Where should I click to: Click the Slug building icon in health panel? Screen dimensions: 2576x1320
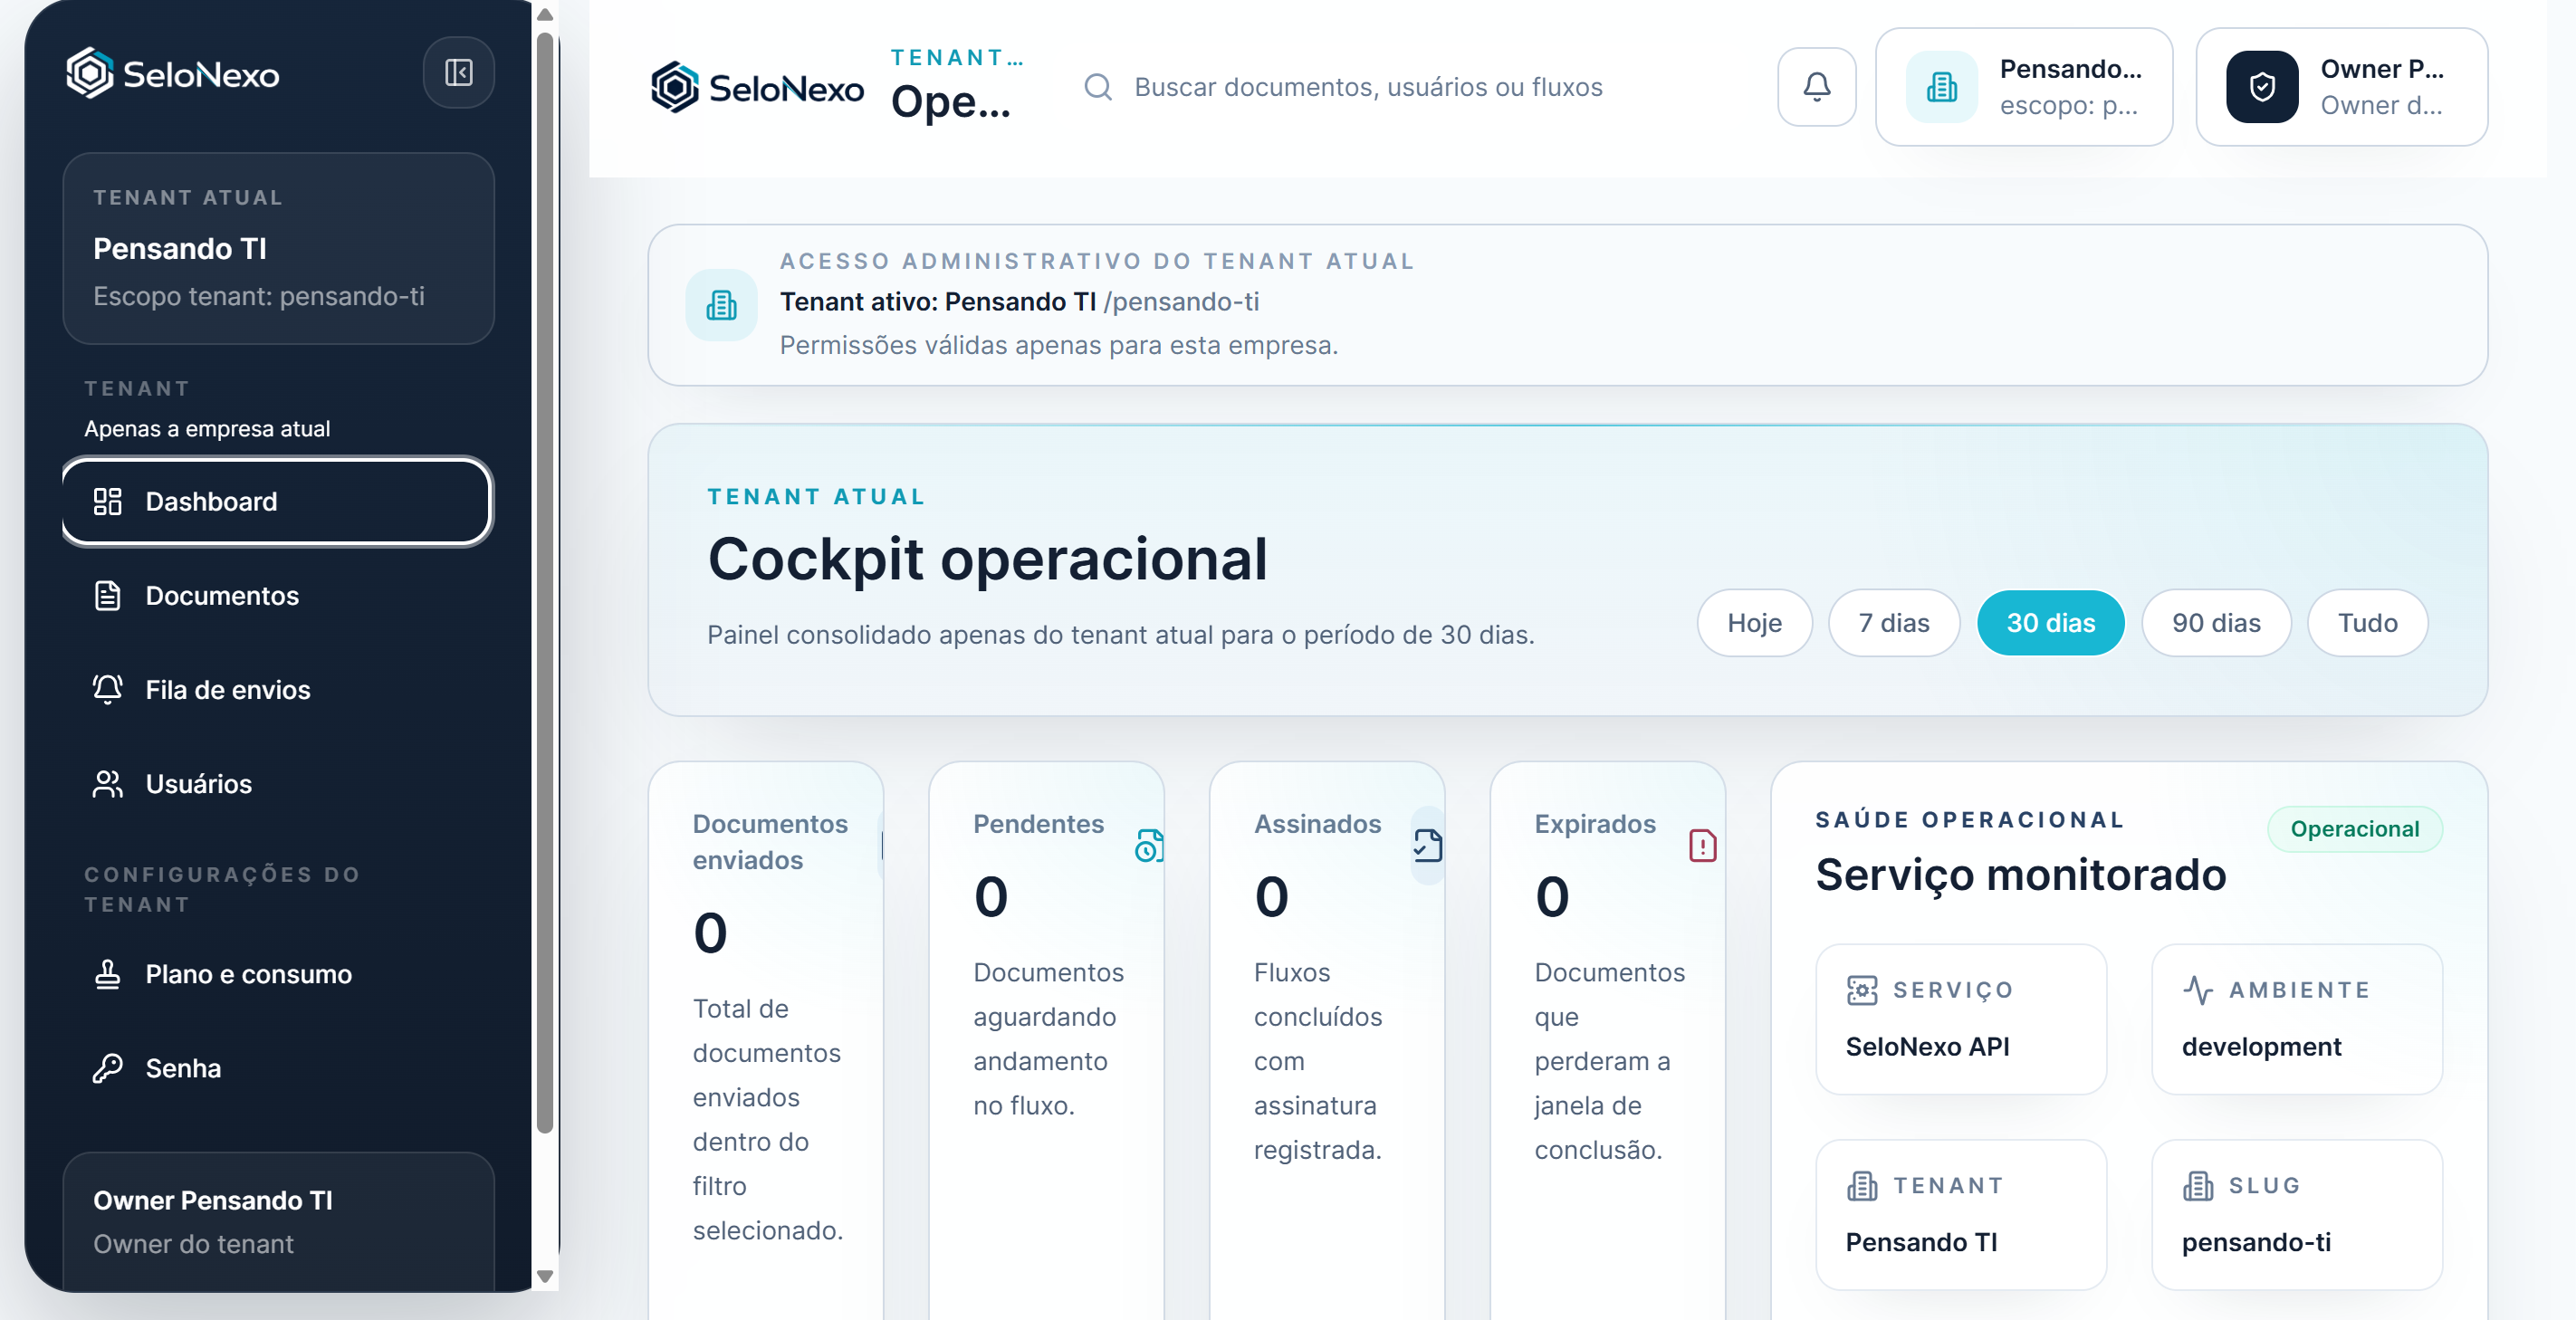[2197, 1185]
